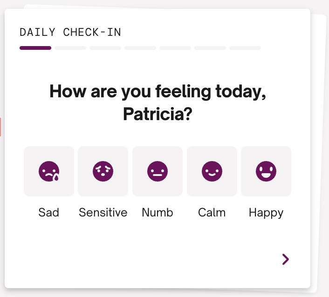329x297 pixels.
Task: Jump to the third progress step
Action: click(x=105, y=48)
